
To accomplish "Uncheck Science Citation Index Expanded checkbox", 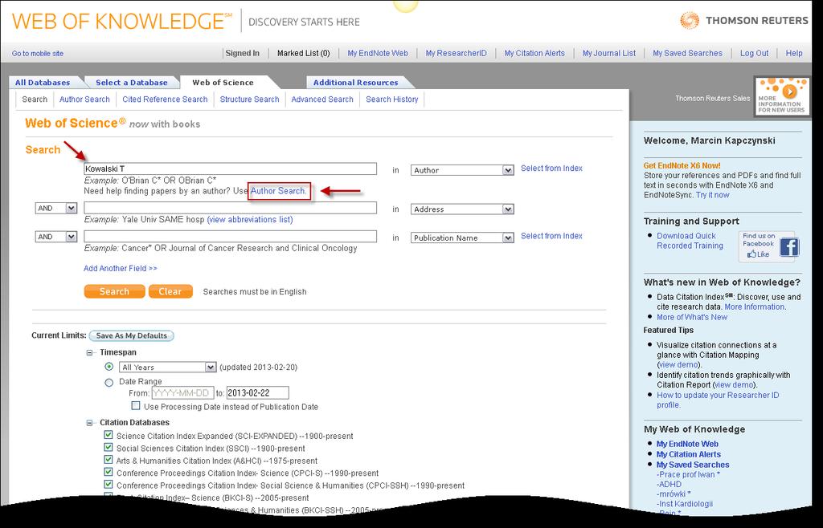I will [109, 435].
